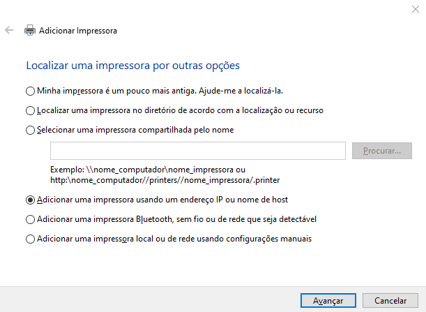Enable the 'Adicionar uma impressora Bluetooth' radio button
This screenshot has width=426, height=312.
tap(30, 219)
